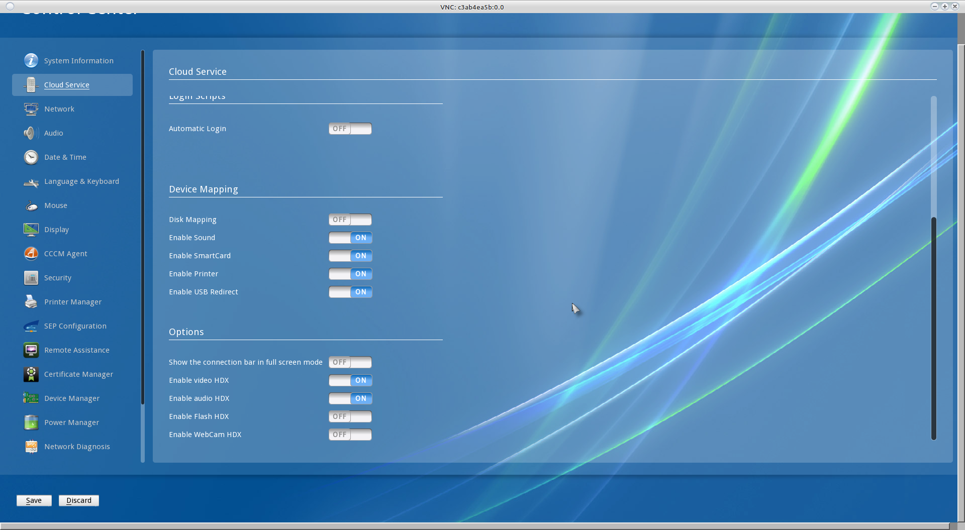This screenshot has width=965, height=530.
Task: Minimize the VNC window
Action: click(x=935, y=7)
